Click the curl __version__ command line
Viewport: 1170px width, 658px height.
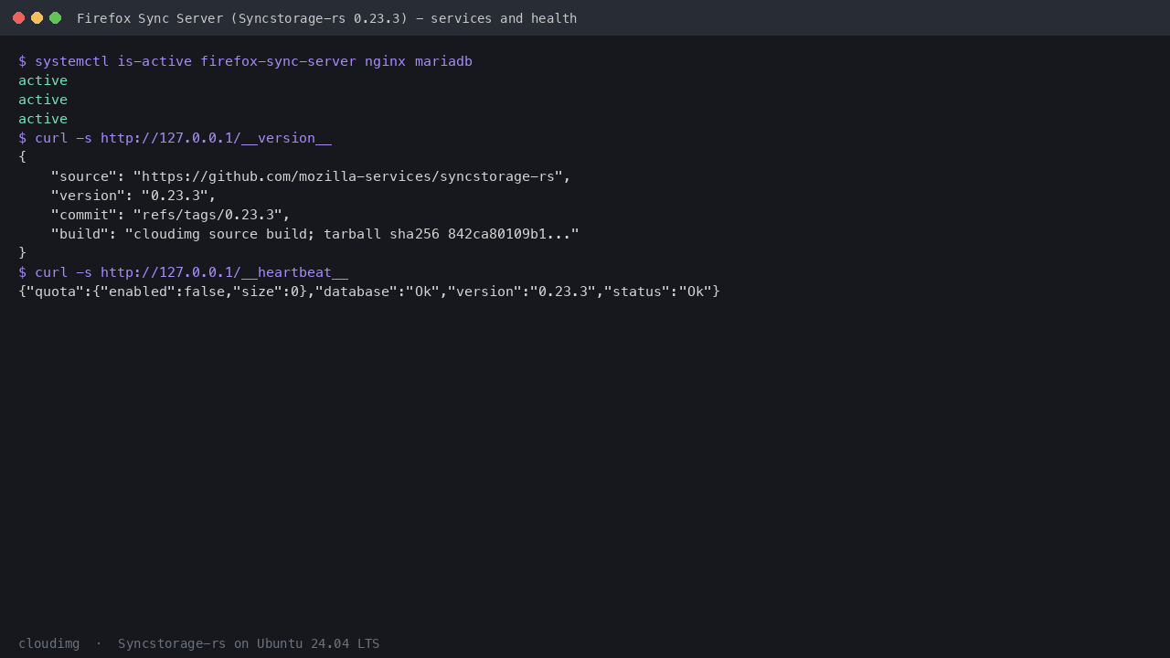pos(175,138)
